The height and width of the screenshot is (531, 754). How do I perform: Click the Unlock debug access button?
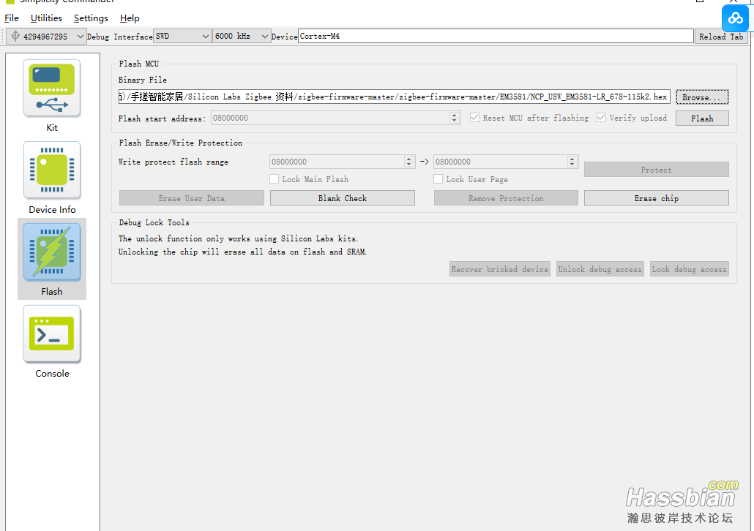[600, 269]
